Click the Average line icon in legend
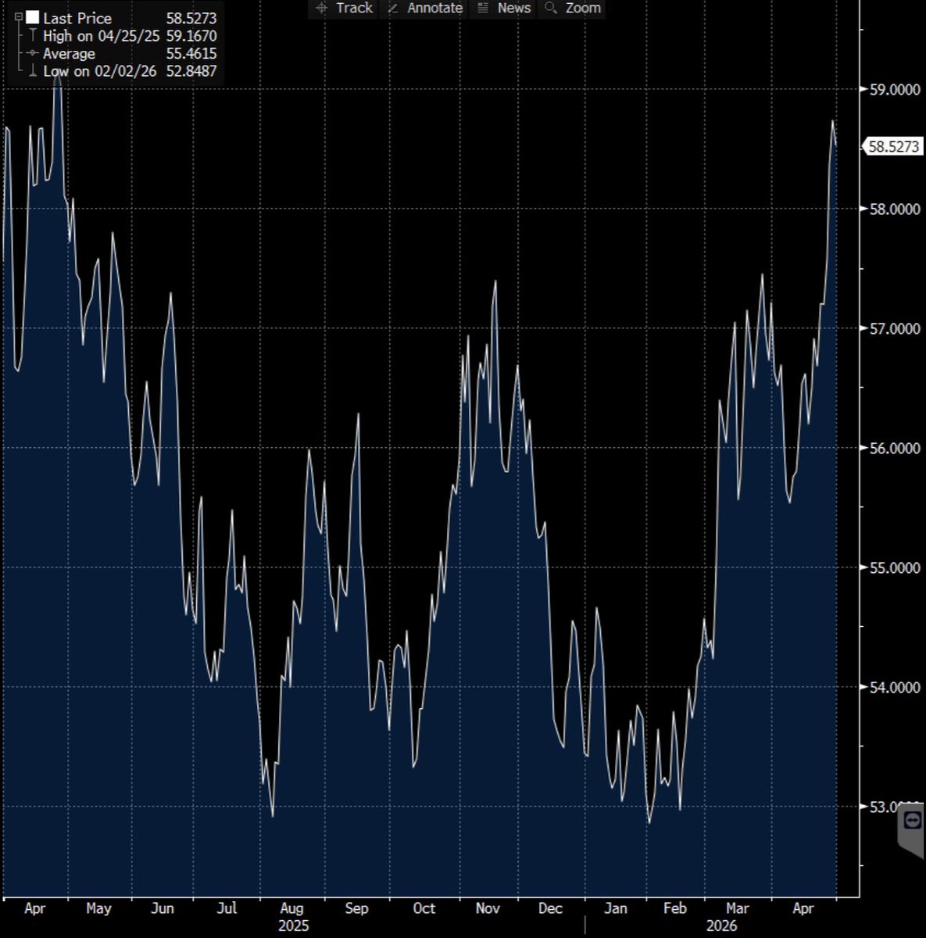926x938 pixels. 32,54
